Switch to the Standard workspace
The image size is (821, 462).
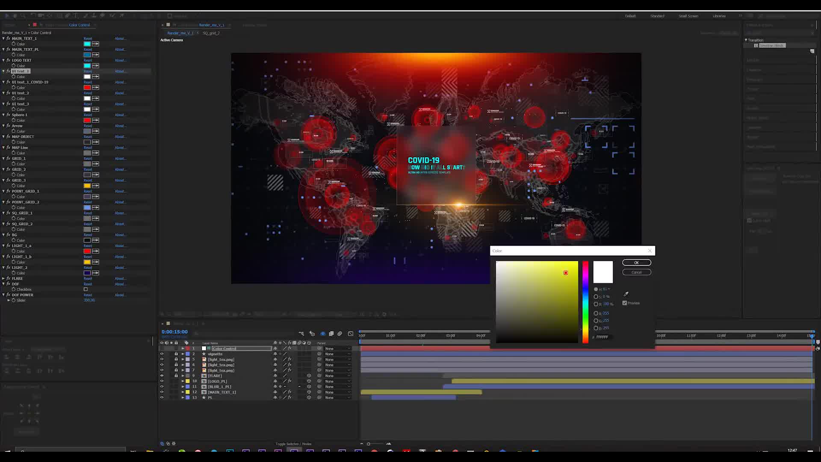point(657,16)
